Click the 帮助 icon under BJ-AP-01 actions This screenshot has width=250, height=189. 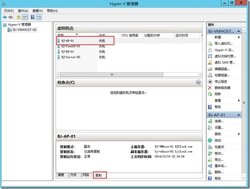point(210,178)
